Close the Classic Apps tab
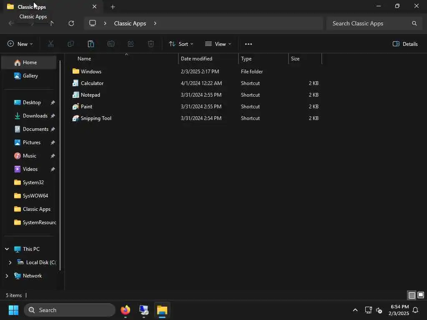The width and height of the screenshot is (427, 320). [x=95, y=7]
